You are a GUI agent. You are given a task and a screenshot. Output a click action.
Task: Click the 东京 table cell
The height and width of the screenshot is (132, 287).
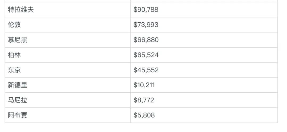pos(14,70)
